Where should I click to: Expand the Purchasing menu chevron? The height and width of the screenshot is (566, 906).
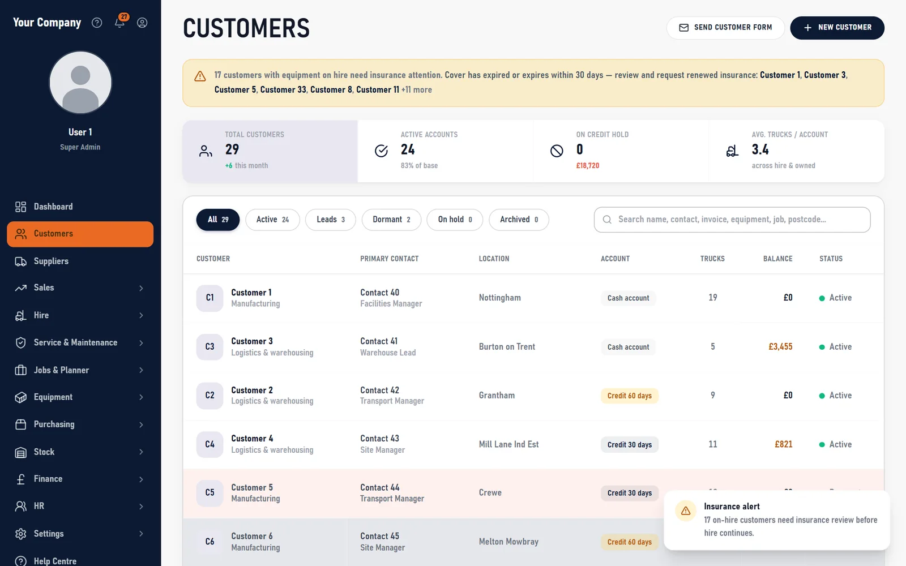pos(141,424)
